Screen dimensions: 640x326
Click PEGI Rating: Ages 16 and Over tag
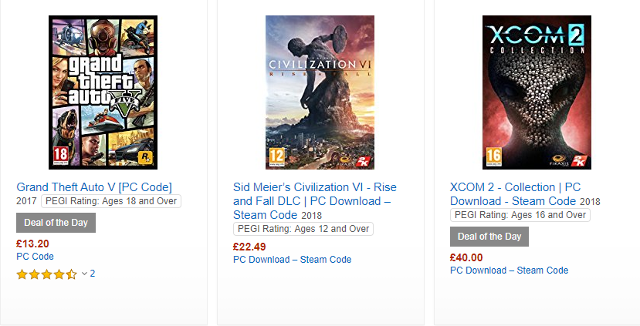coord(520,215)
